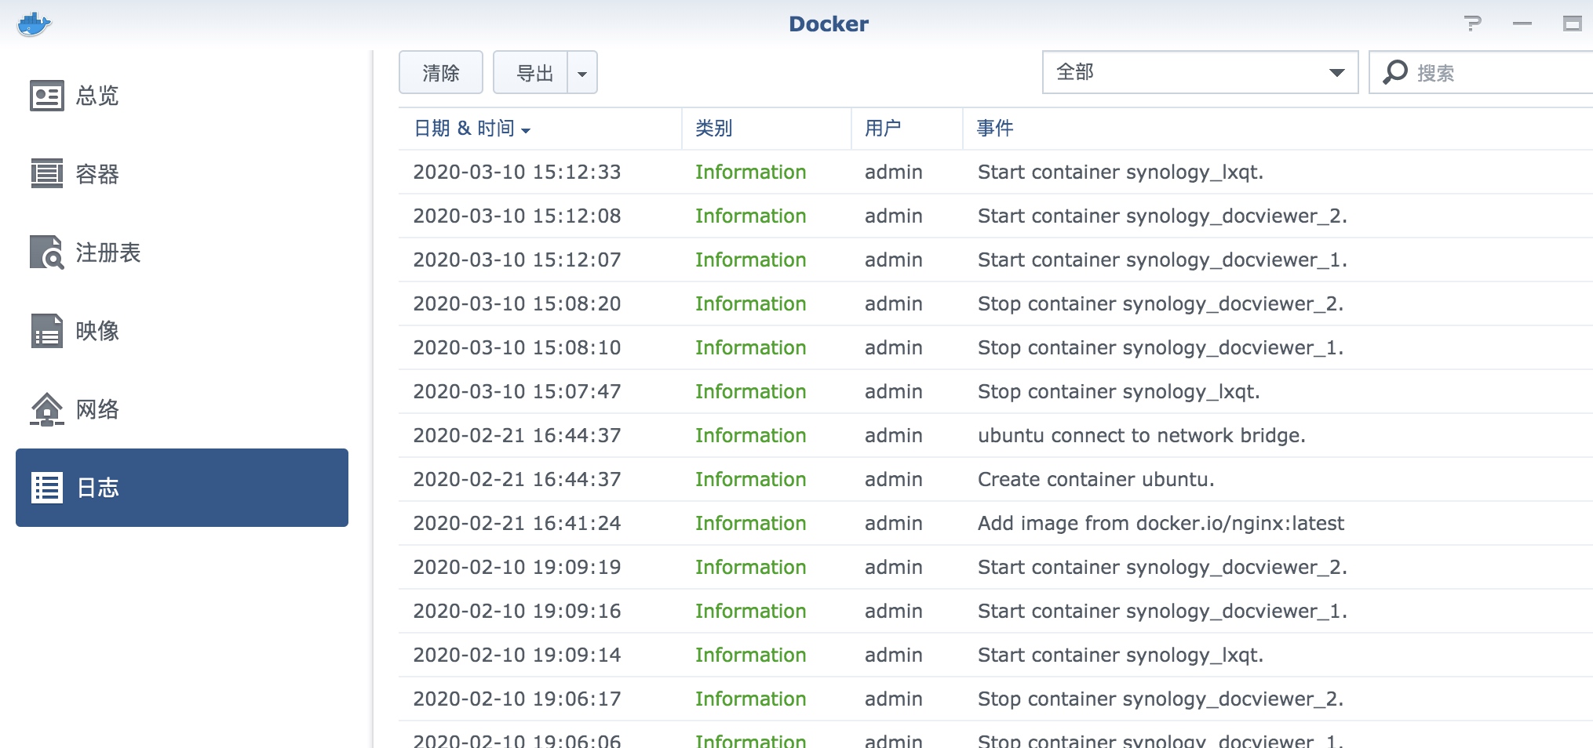Select row dated 2020-02-10 19:09:19
Viewport: 1593px width, 748px height.
pos(996,567)
